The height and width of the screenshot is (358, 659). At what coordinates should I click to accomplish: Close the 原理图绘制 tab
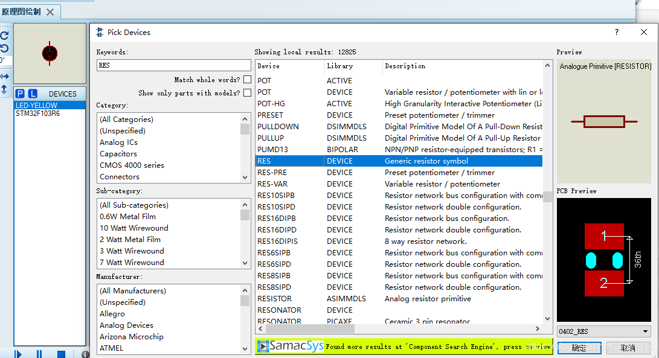point(50,11)
